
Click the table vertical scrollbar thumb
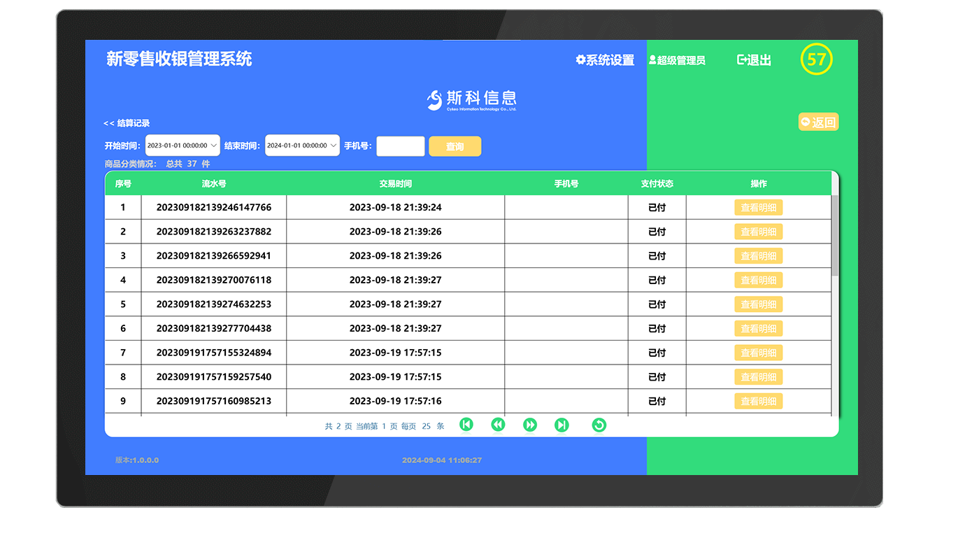click(x=835, y=234)
